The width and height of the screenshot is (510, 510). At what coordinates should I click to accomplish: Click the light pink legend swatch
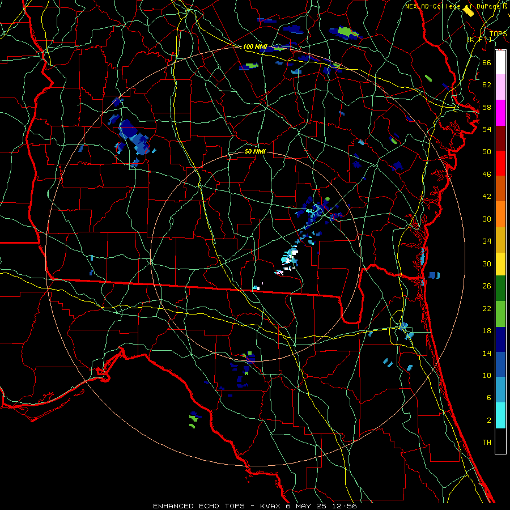(500, 87)
